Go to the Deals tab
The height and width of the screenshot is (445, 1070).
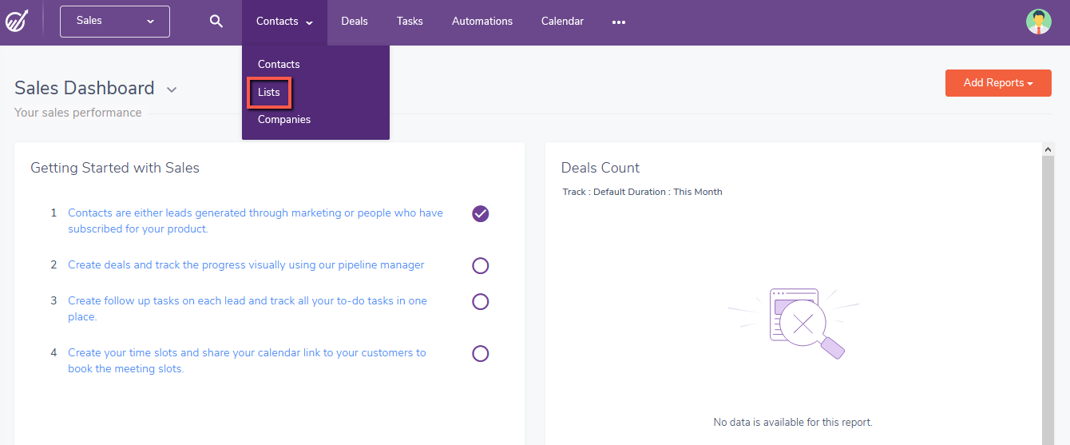[x=355, y=22]
